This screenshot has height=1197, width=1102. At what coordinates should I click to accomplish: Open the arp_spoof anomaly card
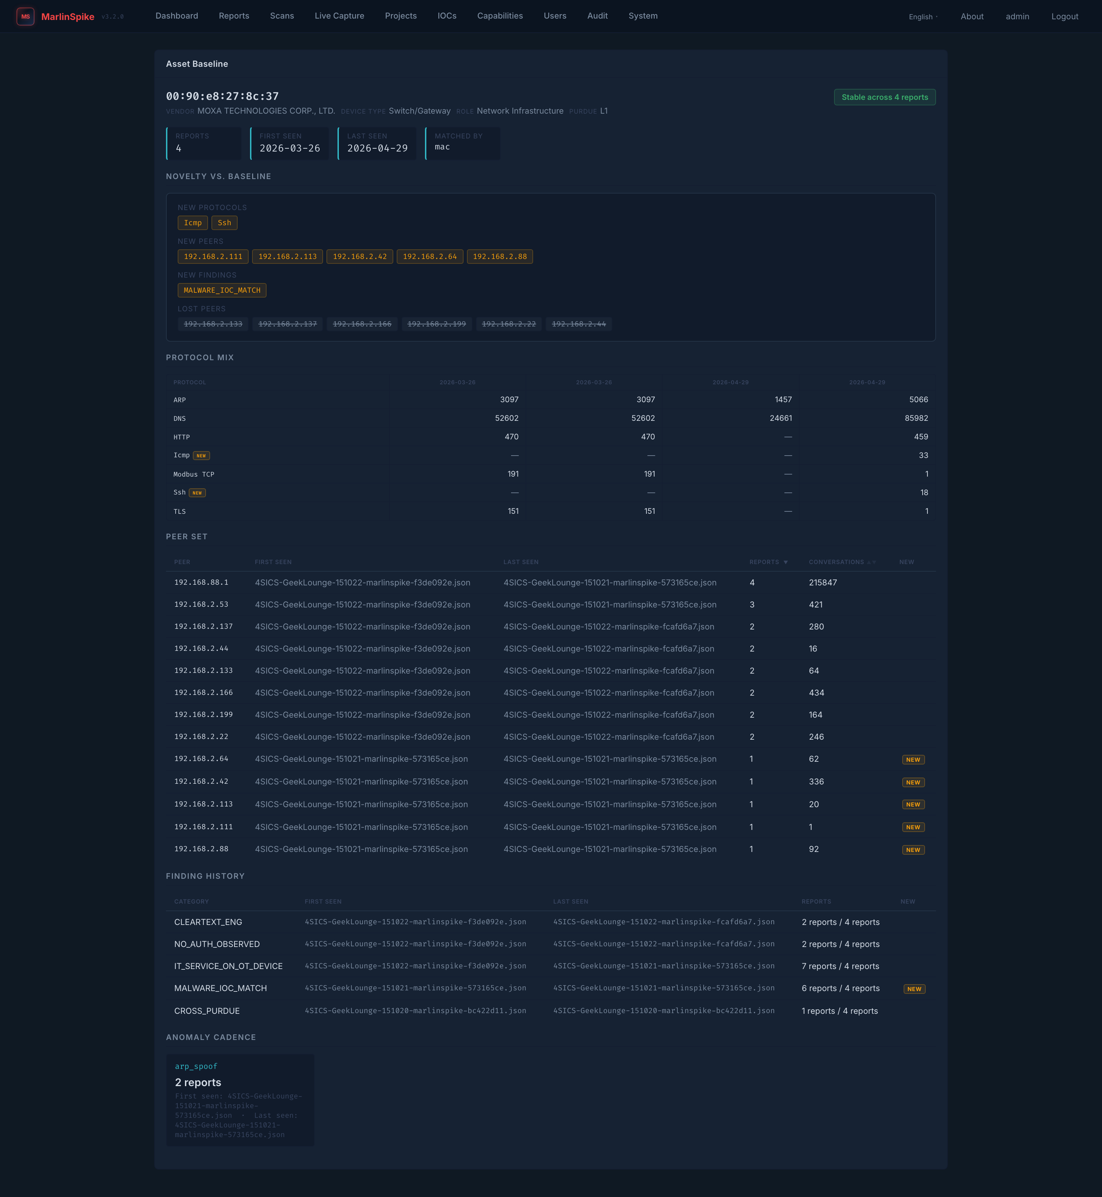tap(240, 1100)
